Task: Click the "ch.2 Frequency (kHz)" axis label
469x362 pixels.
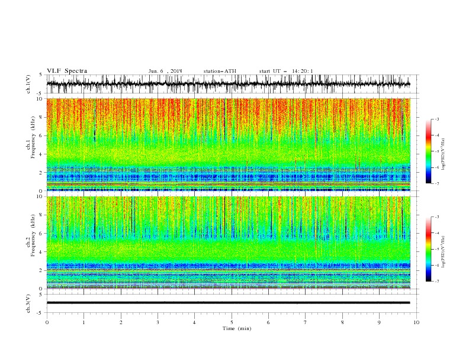Action: coord(31,235)
